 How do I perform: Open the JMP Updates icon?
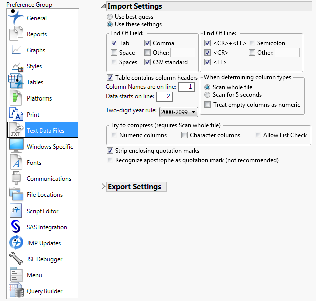pyautogui.click(x=17, y=243)
